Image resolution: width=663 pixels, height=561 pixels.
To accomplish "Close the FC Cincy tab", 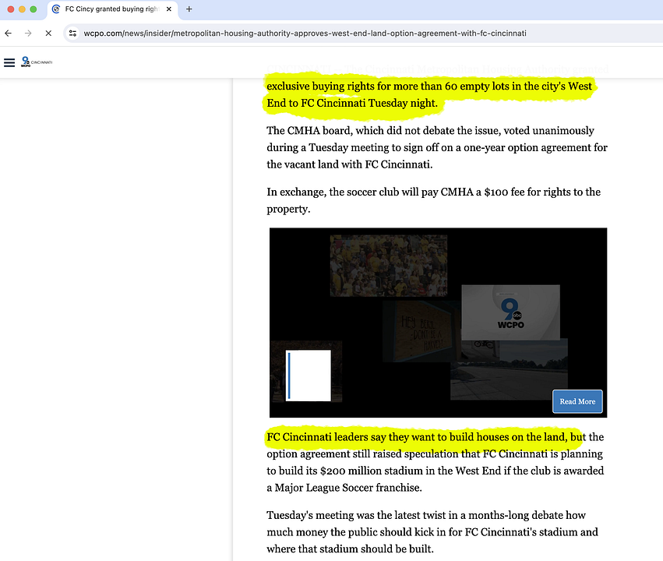I will click(x=169, y=9).
